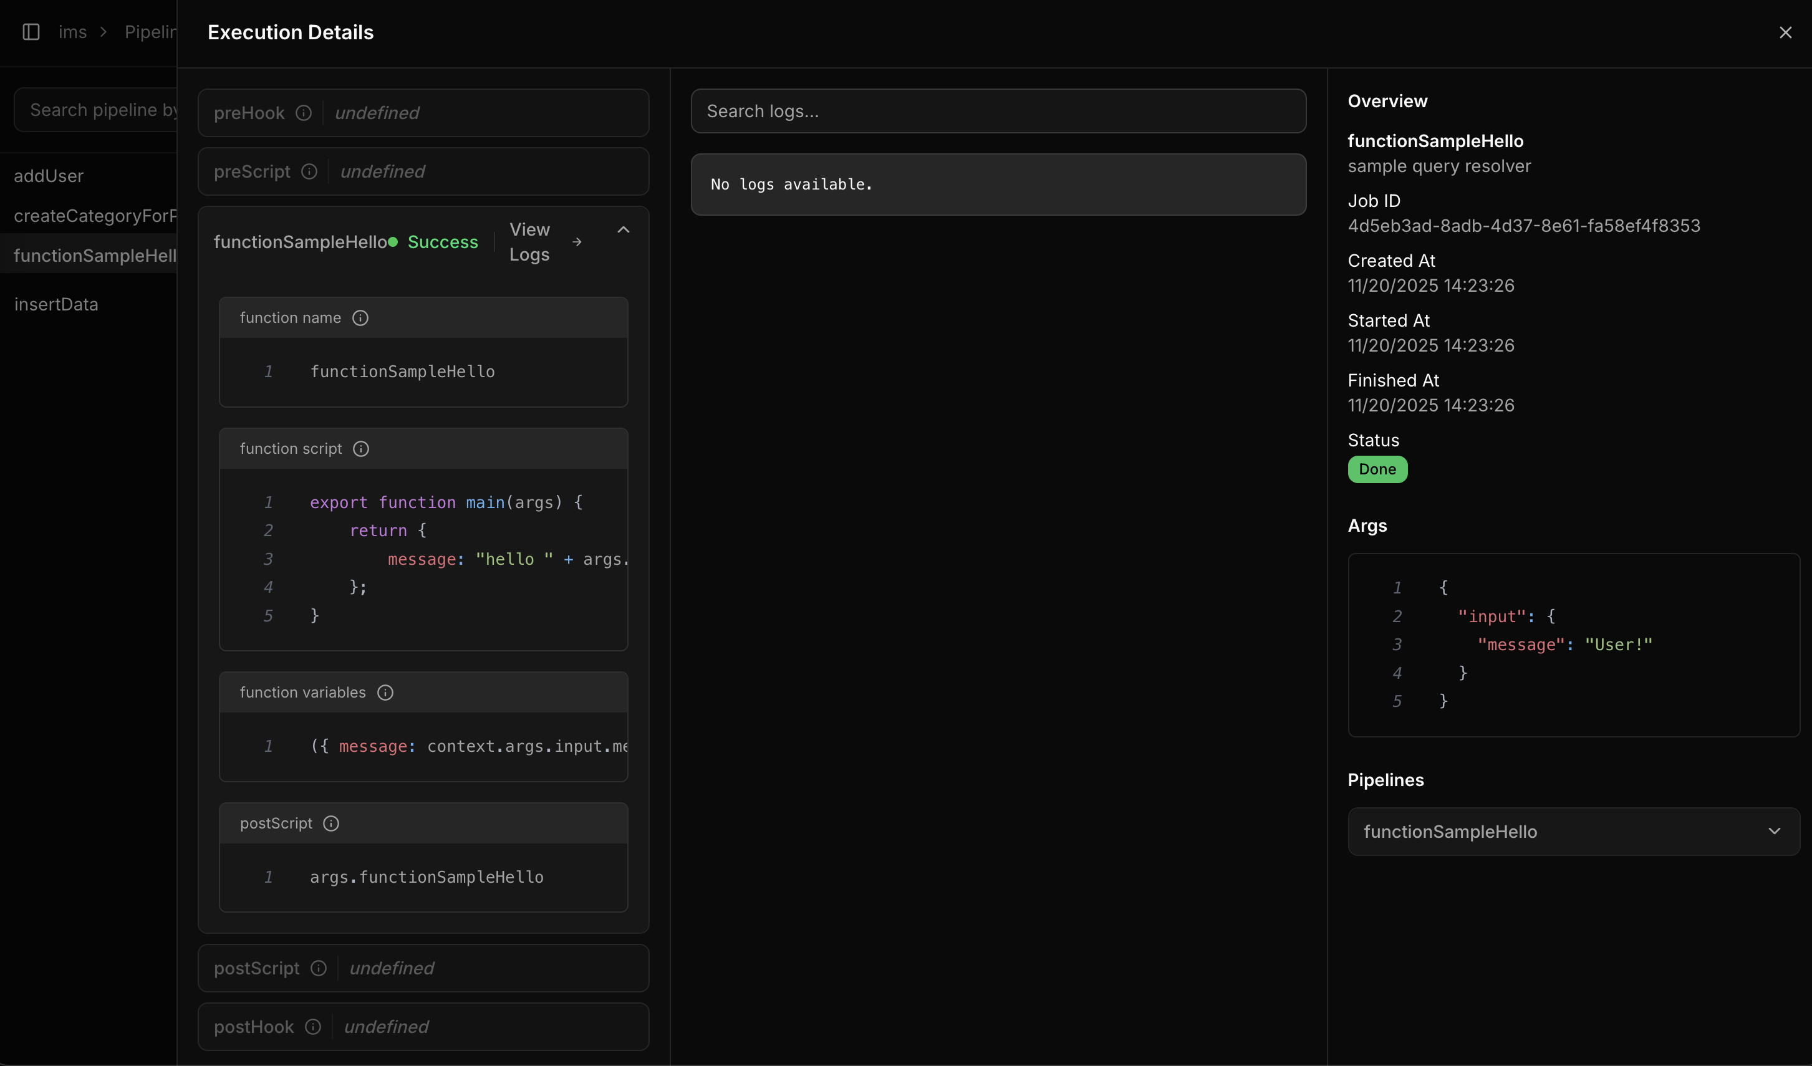Click the info icon next to function script
Screen dimensions: 1812x1066
point(360,449)
